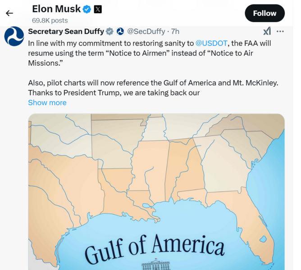Click the 69.8K posts count
The width and height of the screenshot is (301, 270).
(50, 20)
